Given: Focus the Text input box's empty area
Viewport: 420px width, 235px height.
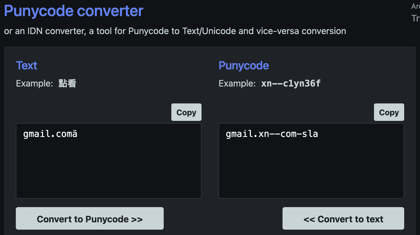Looking at the screenshot, I should tap(108, 169).
